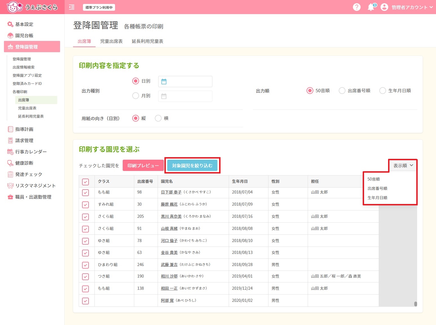
Task: Open 相川 沙耶 child profile link
Action: pyautogui.click(x=169, y=276)
